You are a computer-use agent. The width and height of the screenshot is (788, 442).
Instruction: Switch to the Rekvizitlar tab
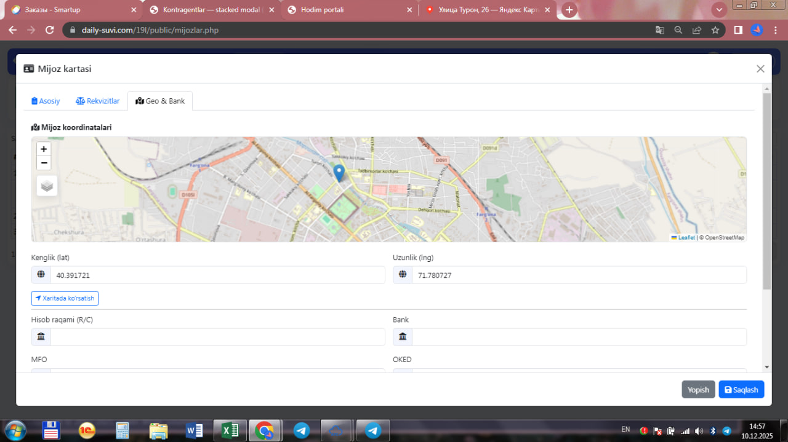(97, 101)
